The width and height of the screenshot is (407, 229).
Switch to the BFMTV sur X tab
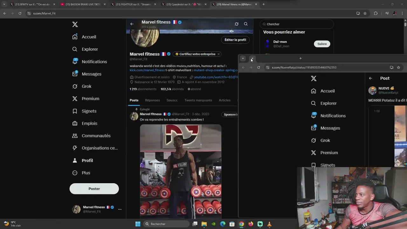32,4
